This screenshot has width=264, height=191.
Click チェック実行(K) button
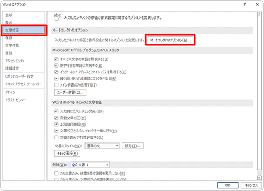click(67, 154)
